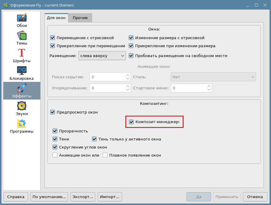Expand the Размещение dropdown
271x205 pixels.
point(102,56)
